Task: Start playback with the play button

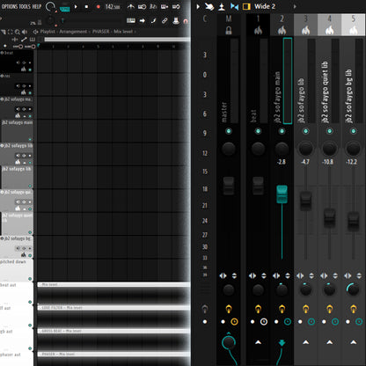Action: (x=76, y=6)
